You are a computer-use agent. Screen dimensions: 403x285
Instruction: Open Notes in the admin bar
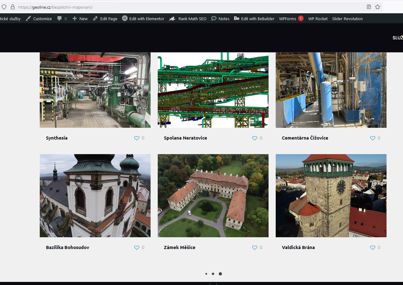click(x=220, y=19)
